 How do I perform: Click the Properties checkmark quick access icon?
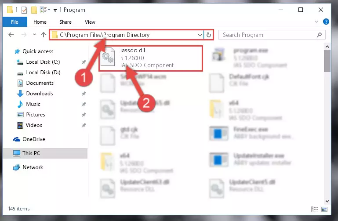tap(24, 10)
